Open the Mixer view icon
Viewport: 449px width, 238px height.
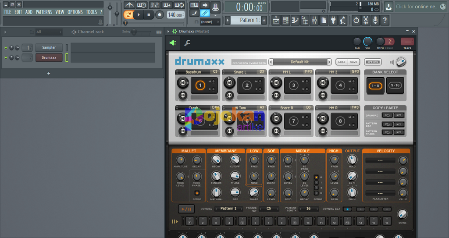[x=314, y=20]
